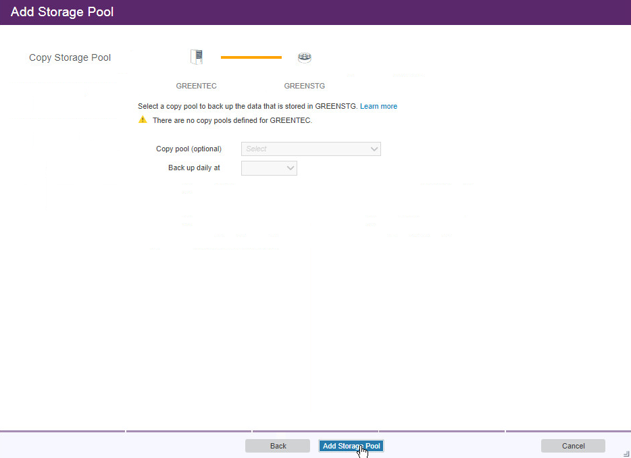Click the orange connector line between icons
Viewport: 631px width, 458px height.
251,57
